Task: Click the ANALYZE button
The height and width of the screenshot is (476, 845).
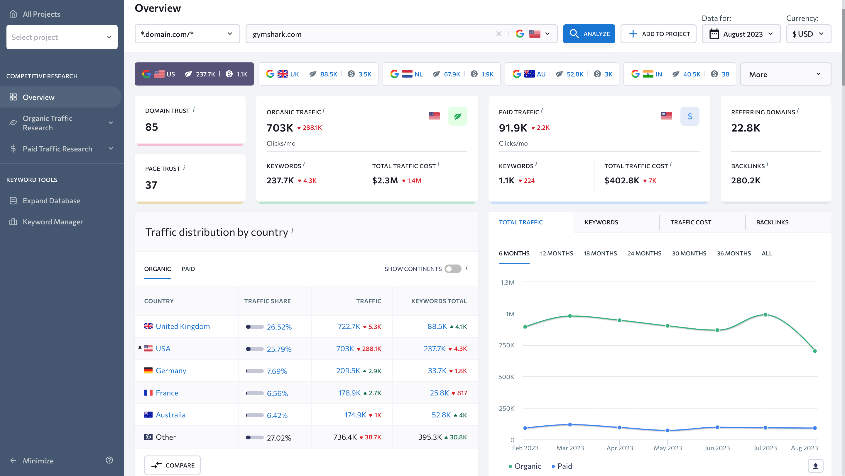Action: click(x=589, y=34)
